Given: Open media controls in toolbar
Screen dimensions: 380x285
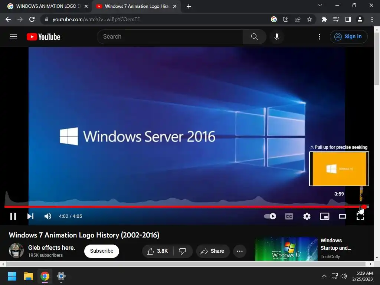Looking at the screenshot, I should coord(336,19).
